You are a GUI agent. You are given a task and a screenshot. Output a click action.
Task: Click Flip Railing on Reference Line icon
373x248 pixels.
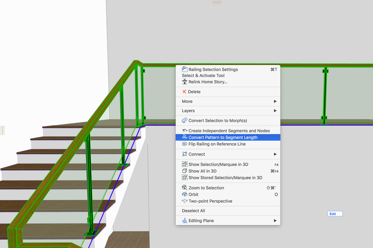(x=184, y=144)
